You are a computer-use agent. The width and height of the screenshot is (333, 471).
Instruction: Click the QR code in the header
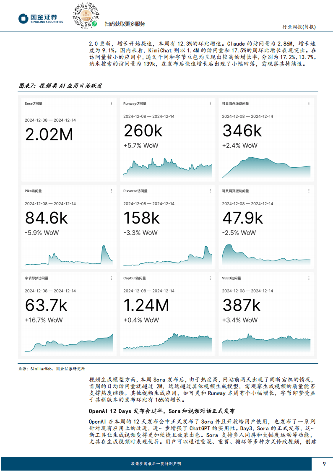[86, 16]
